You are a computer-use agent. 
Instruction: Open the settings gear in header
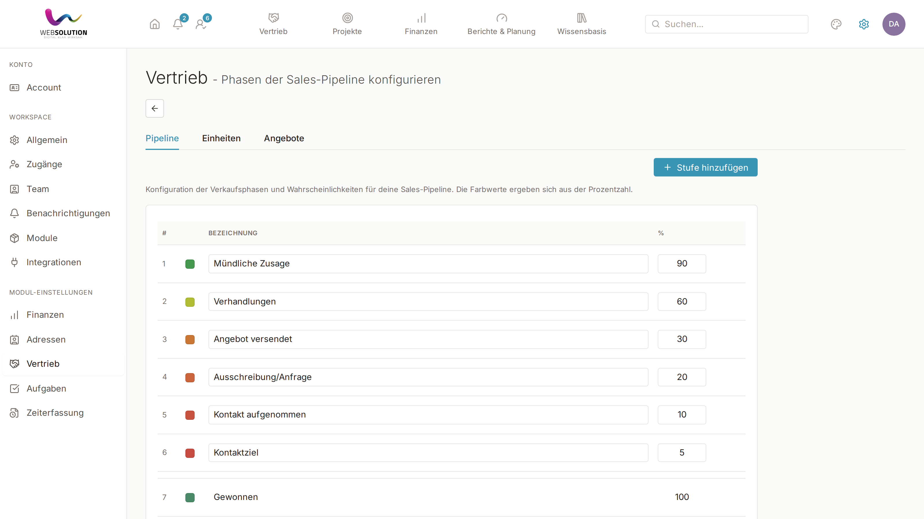click(x=864, y=24)
